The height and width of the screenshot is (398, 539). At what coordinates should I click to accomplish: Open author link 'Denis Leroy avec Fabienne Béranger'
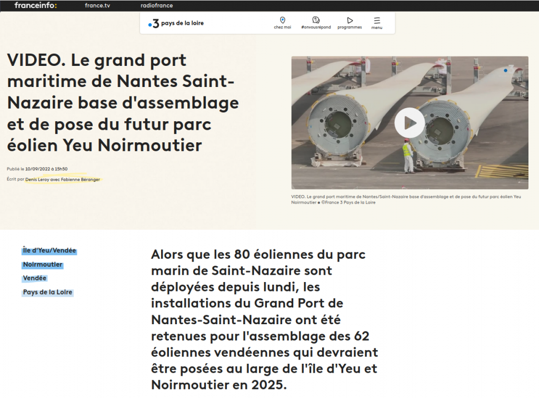pyautogui.click(x=64, y=179)
